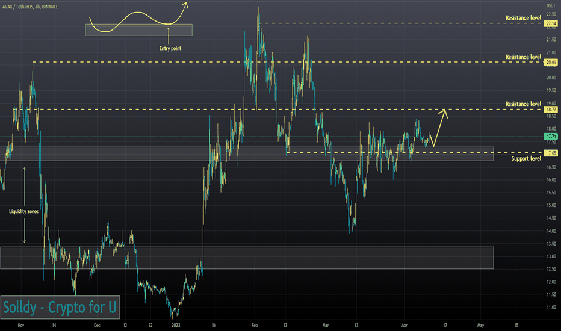Click the 16.00 value on the price axis
The image size is (561, 331).
551,180
